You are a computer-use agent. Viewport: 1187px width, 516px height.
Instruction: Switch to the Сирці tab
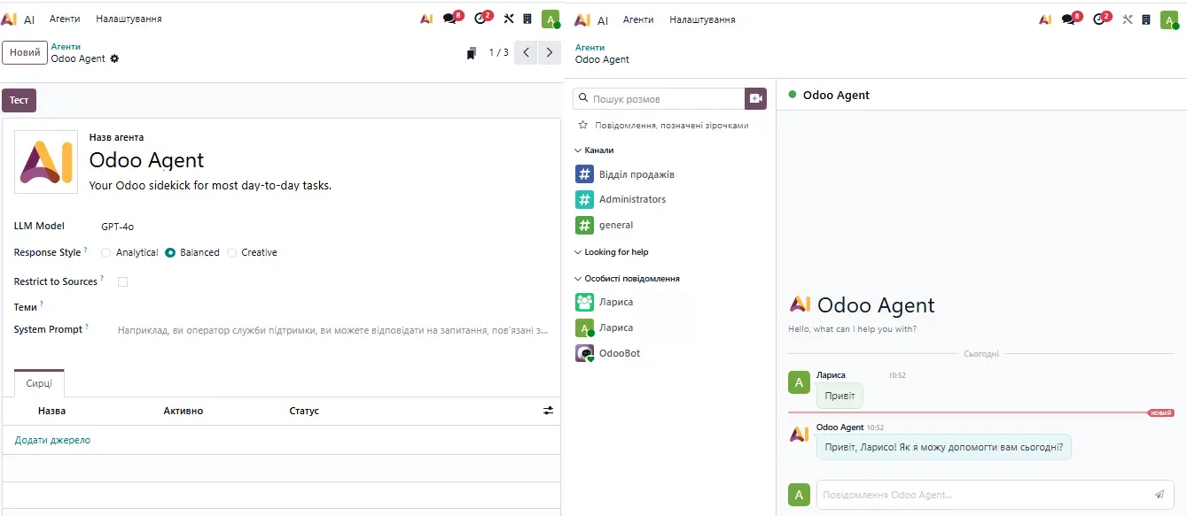click(x=39, y=383)
